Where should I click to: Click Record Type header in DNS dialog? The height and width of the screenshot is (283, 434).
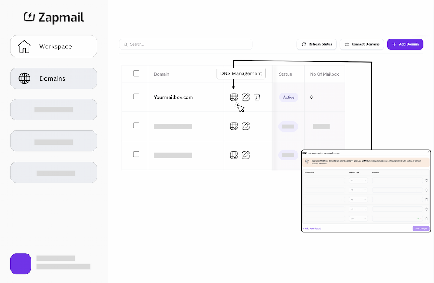[x=354, y=172]
